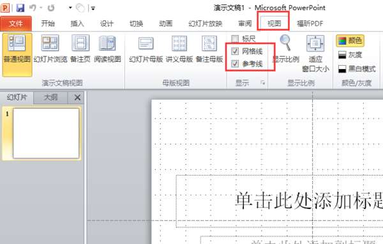Select Grayscale (灰度) mode
The height and width of the screenshot is (244, 383).
[350, 55]
